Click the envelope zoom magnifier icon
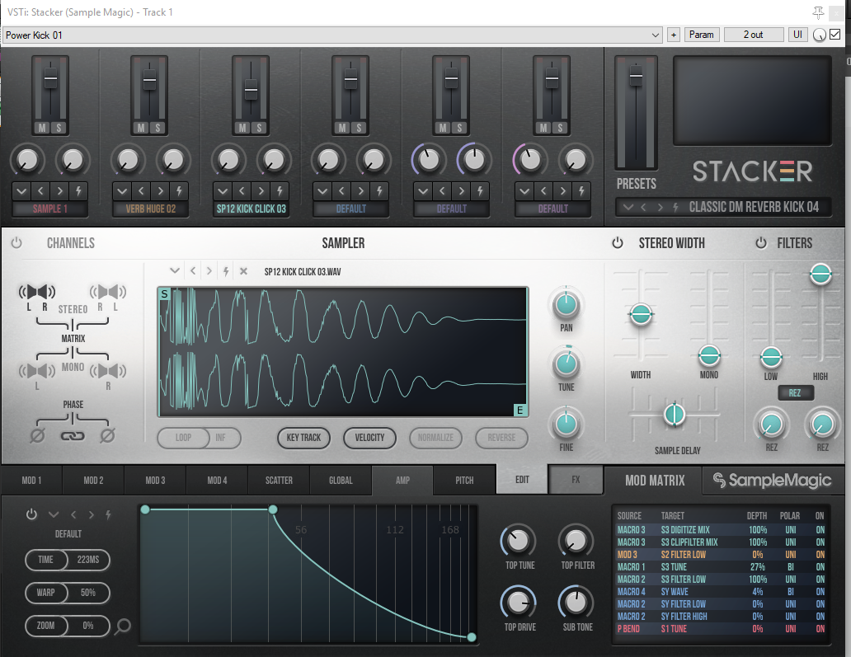The height and width of the screenshot is (657, 851). [123, 626]
